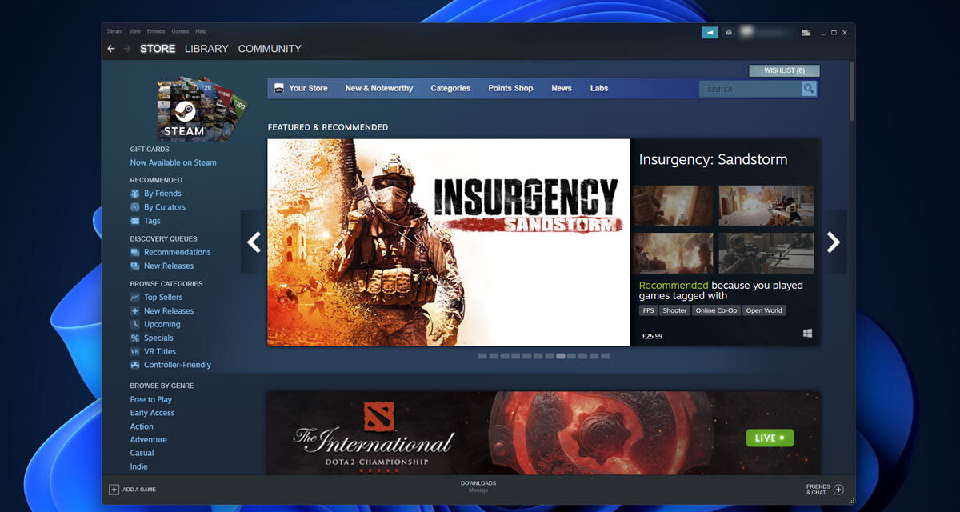Show previous featured game with left arrow
The image size is (960, 512).
(x=254, y=242)
